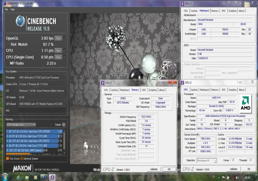This screenshot has height=181, width=258.
Task: Click Validate in the Processor CPU-Z window
Action: click(233, 169)
